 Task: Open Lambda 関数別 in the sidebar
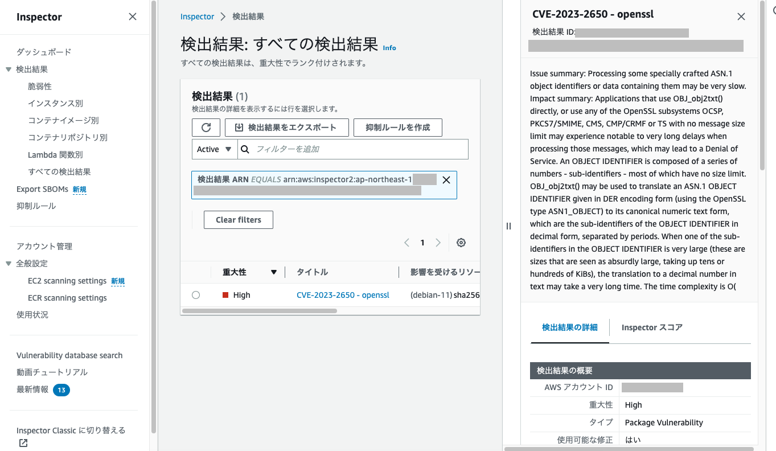55,154
